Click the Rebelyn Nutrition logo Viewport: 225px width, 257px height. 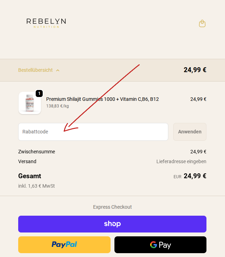pos(46,23)
